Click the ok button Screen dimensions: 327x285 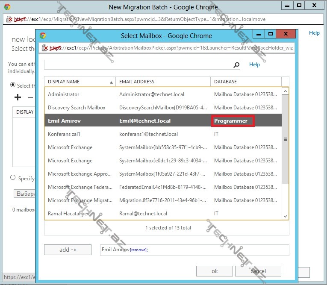click(x=215, y=271)
